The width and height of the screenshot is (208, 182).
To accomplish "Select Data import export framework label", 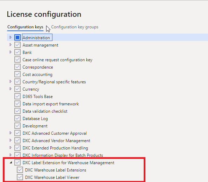I will (51, 104).
